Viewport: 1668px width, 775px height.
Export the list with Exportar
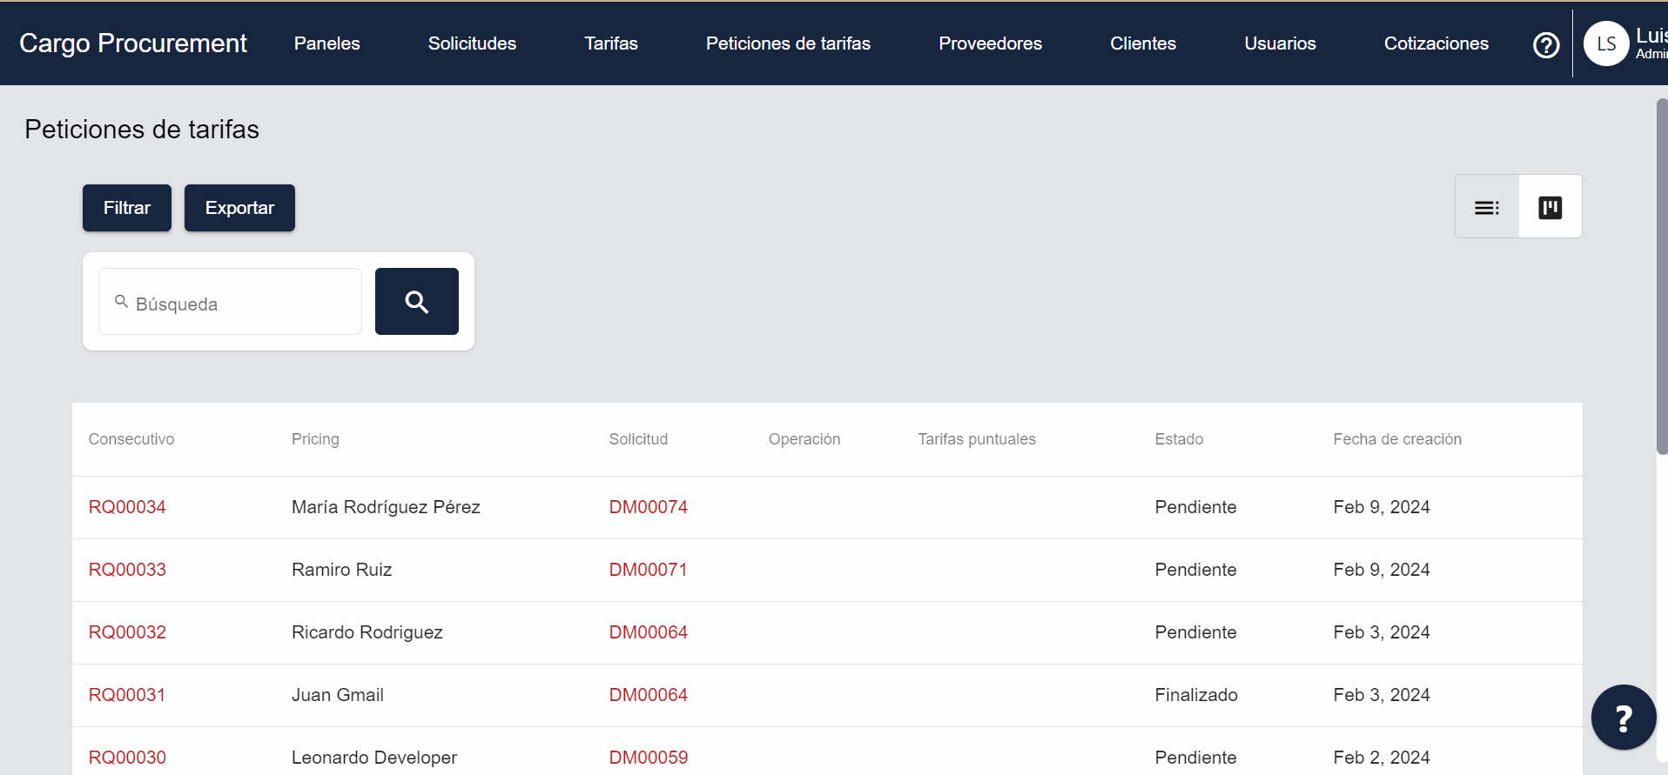point(239,208)
